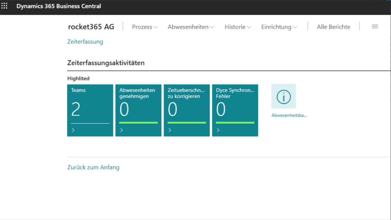The image size is (391, 220).
Task: Click the Abwesenheitskalender info icon tile
Action: point(283,96)
